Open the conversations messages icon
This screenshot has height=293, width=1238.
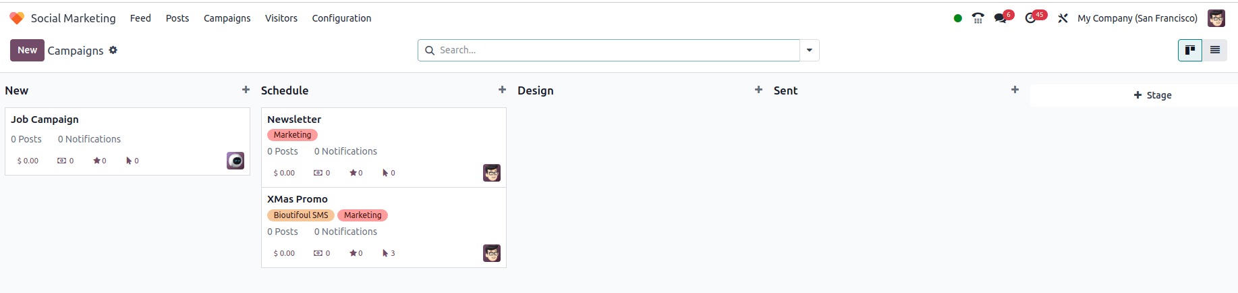(x=1001, y=18)
